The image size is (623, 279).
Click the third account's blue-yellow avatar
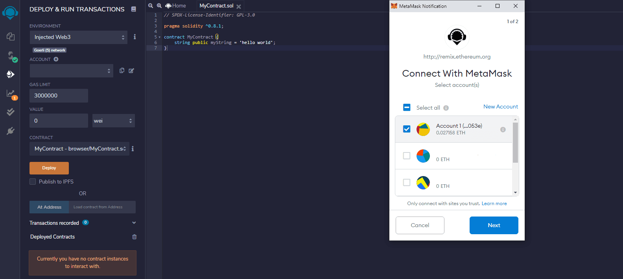click(423, 183)
